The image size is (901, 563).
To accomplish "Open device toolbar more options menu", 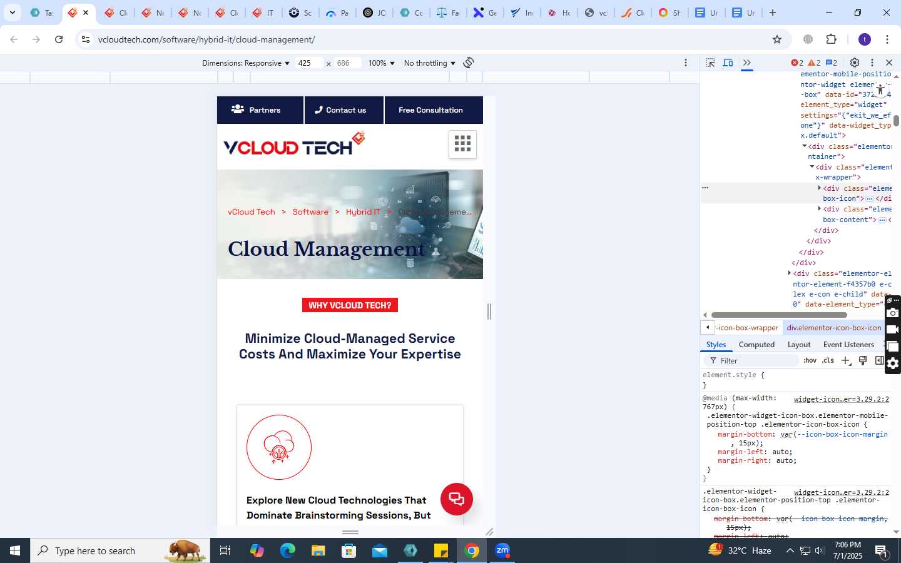I will 686,63.
